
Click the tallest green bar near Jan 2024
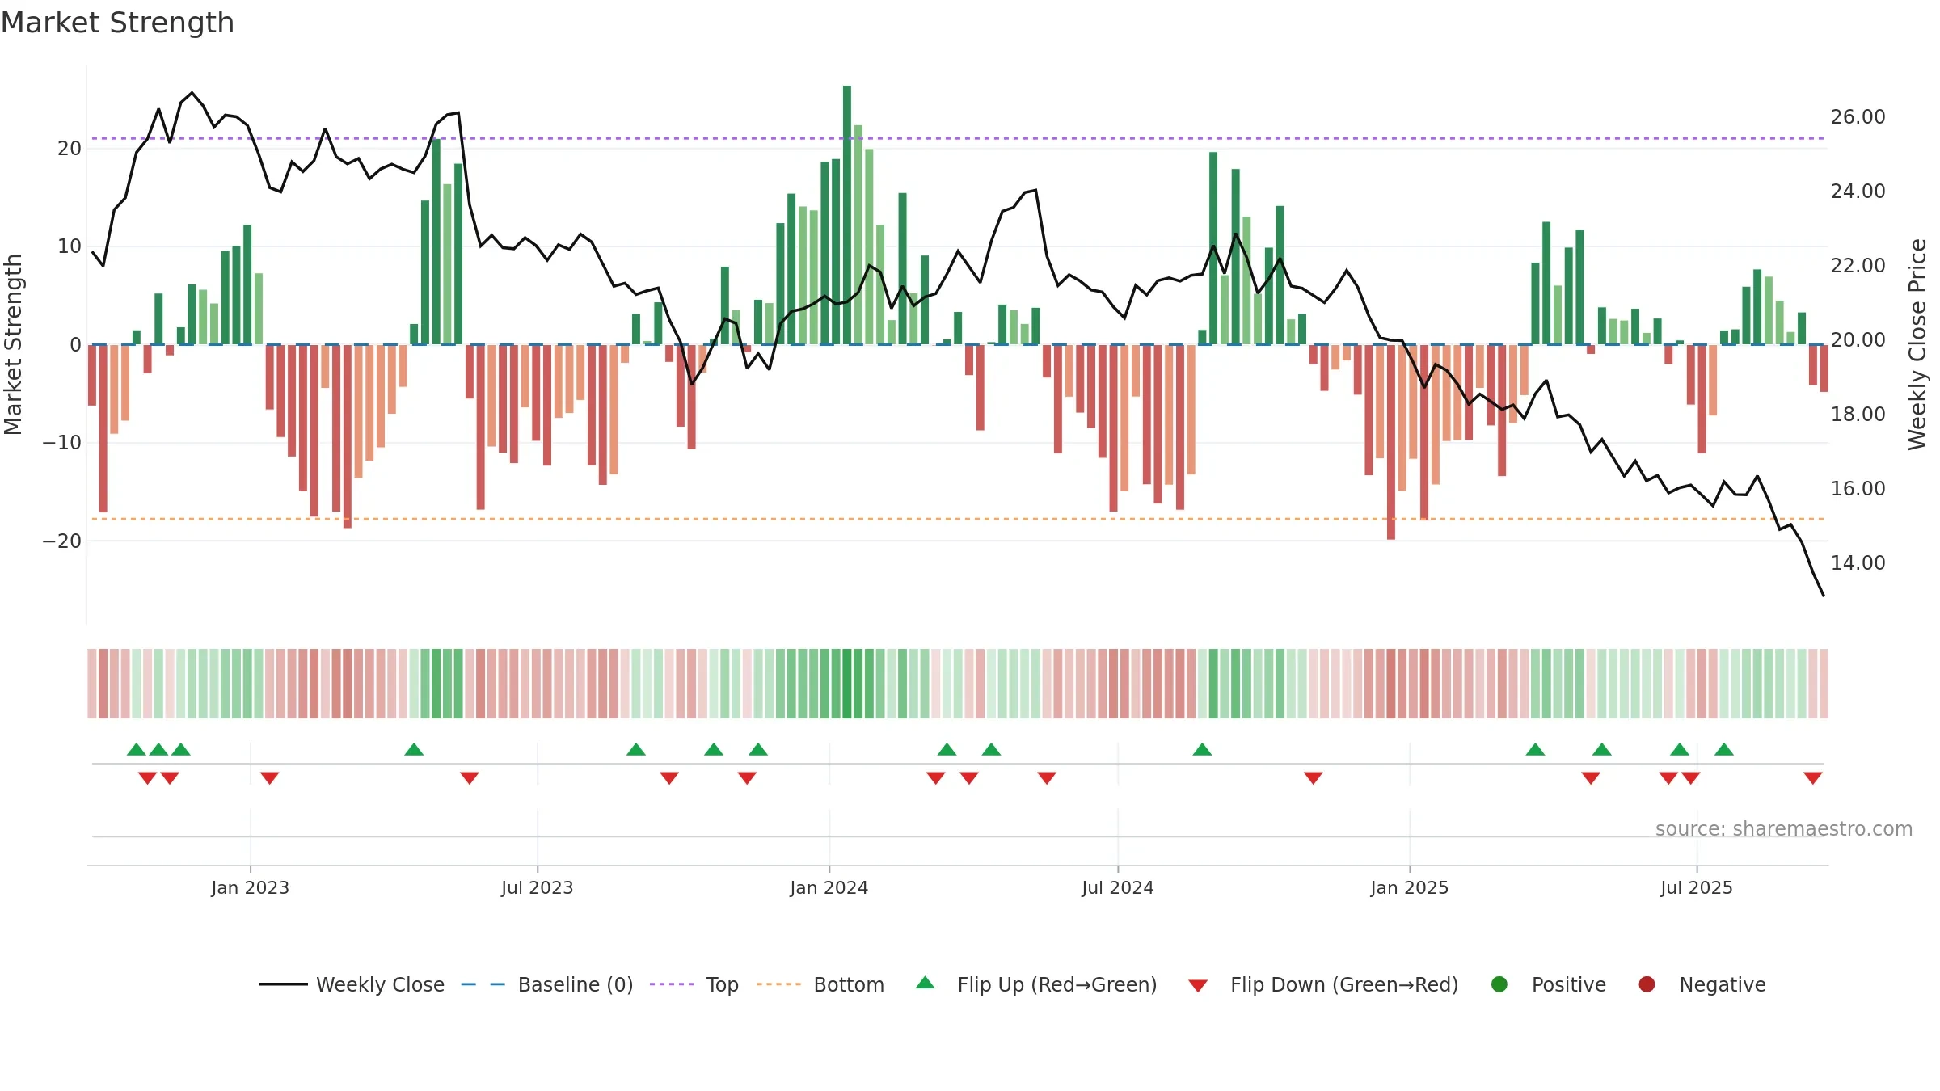click(x=846, y=215)
